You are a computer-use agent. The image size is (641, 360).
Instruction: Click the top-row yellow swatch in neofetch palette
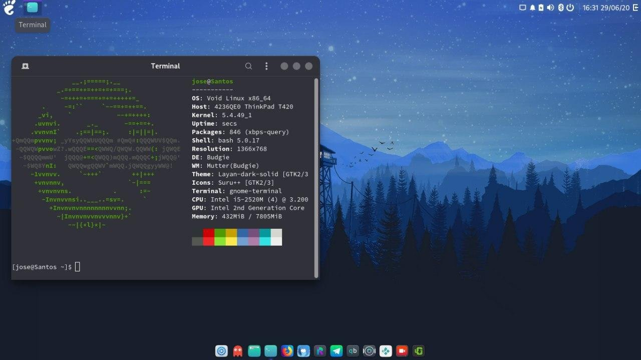click(231, 233)
